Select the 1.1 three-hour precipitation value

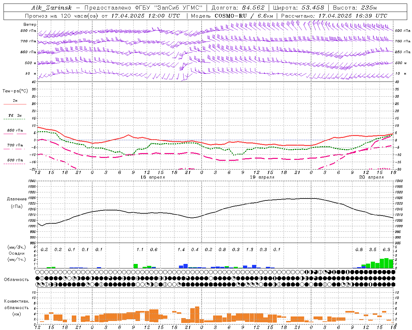(140, 250)
